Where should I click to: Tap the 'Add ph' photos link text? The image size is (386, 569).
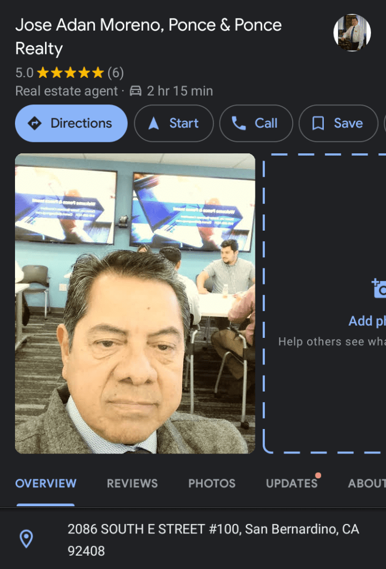coord(367,321)
